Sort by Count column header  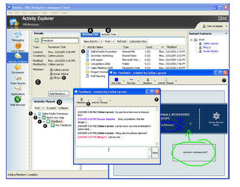tap(149, 47)
